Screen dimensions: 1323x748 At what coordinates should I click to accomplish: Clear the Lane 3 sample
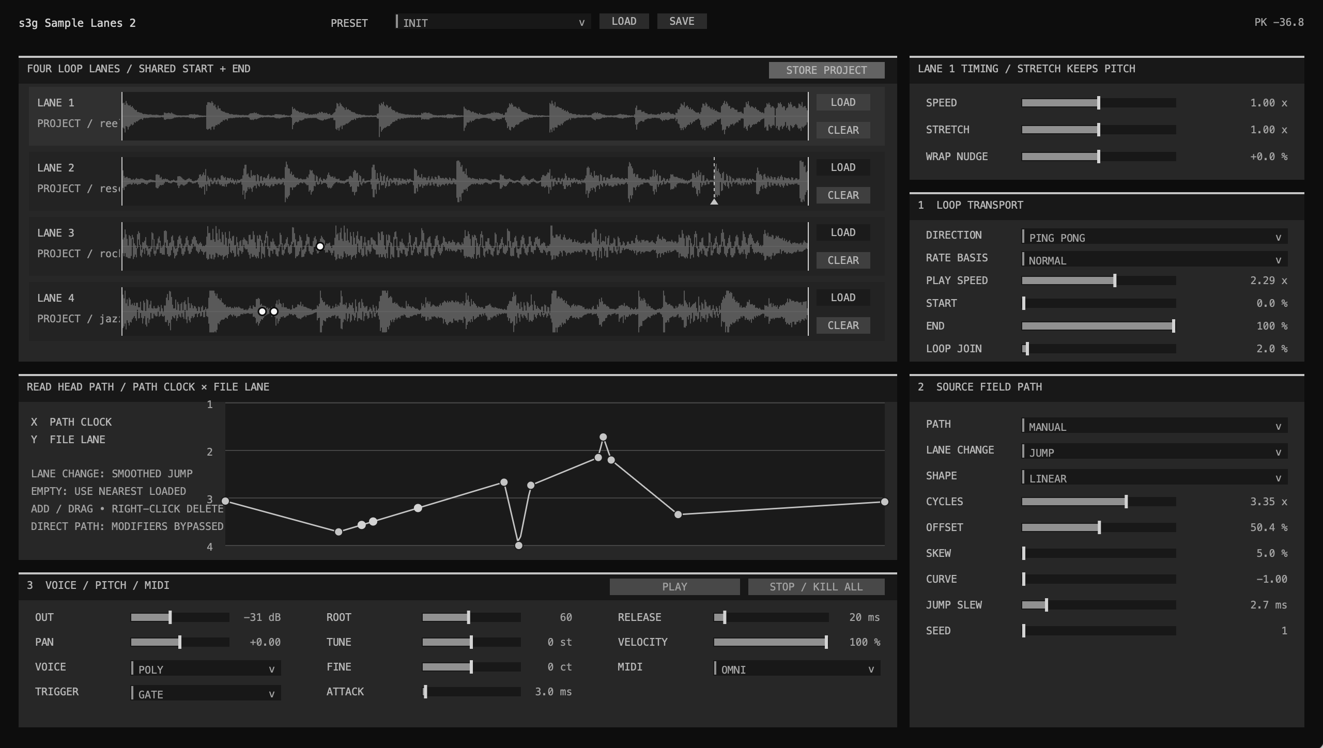[843, 260]
